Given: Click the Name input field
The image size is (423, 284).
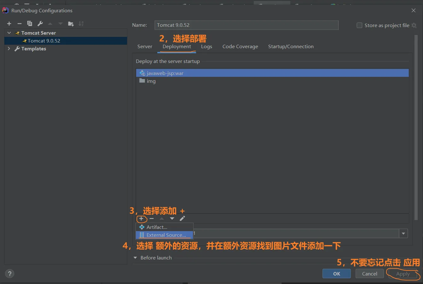Looking at the screenshot, I should click(x=246, y=25).
